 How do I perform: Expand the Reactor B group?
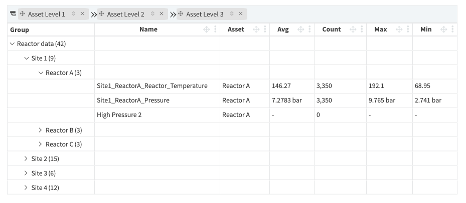[41, 130]
